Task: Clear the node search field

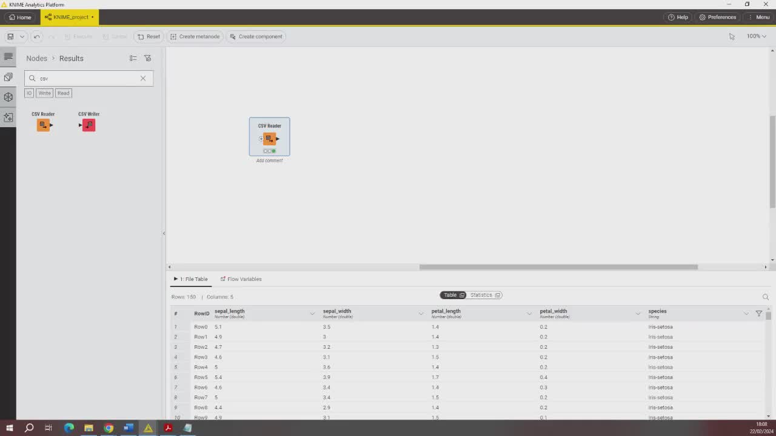Action: click(x=143, y=78)
